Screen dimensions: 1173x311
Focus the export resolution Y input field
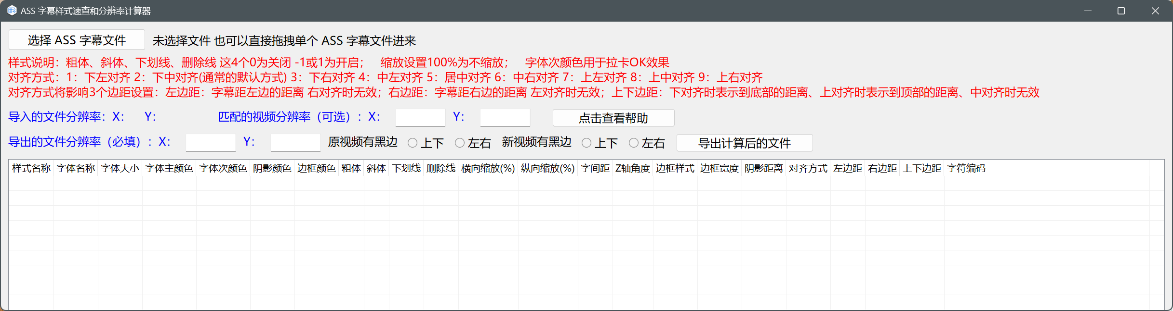point(295,143)
